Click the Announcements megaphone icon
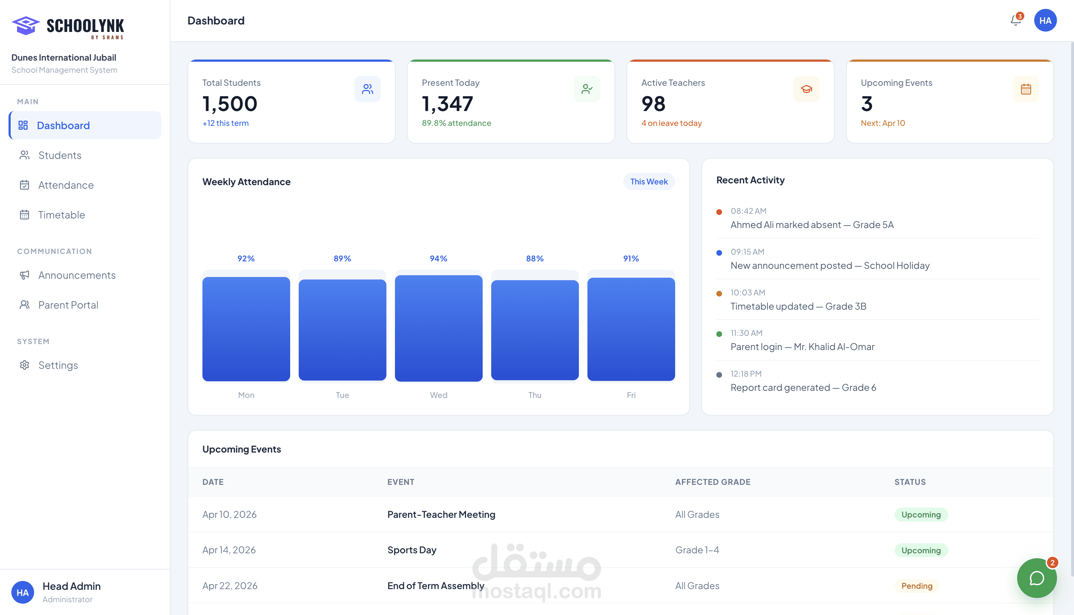The width and height of the screenshot is (1074, 615). pyautogui.click(x=24, y=275)
